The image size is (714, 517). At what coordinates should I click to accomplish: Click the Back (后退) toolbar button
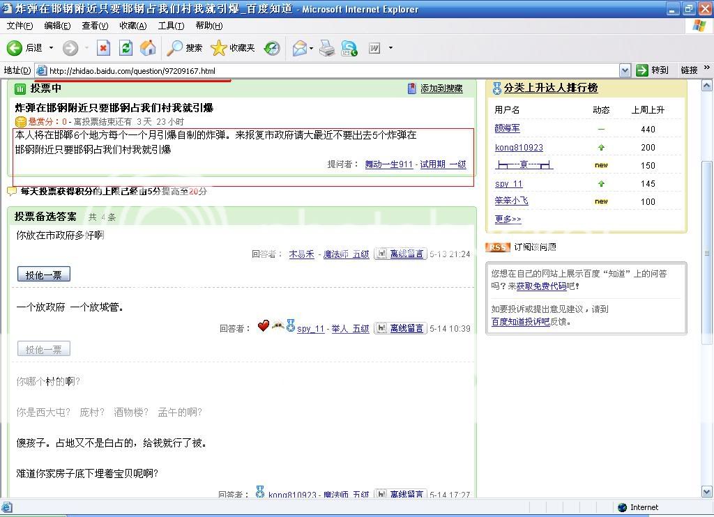click(24, 48)
